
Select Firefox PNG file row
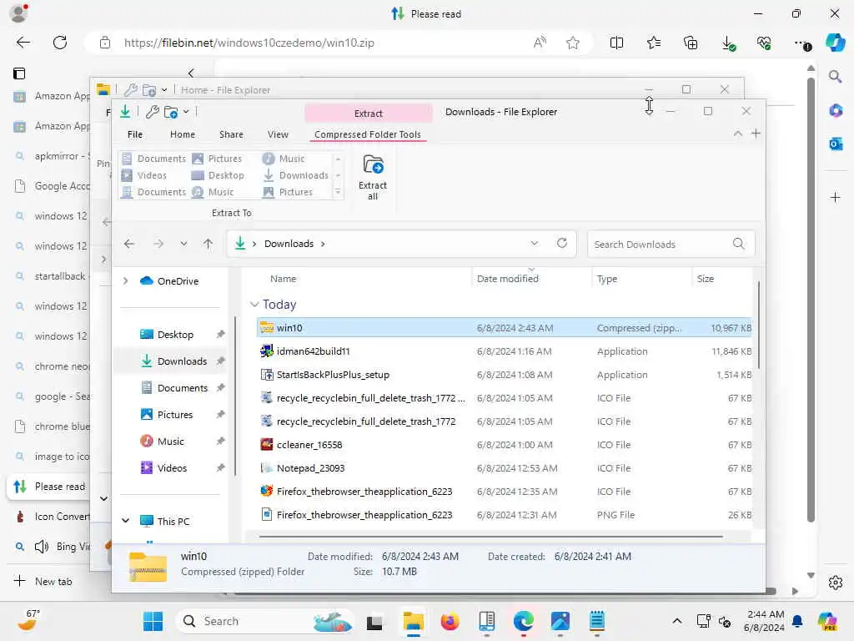tap(504, 515)
